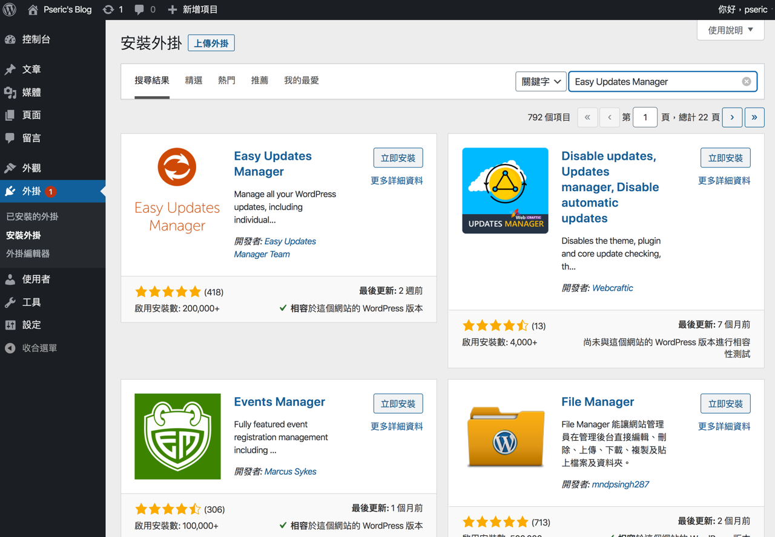Viewport: 775px width, 537px height.
Task: Install Easy Updates Manager with 立即安裝
Action: 398,158
